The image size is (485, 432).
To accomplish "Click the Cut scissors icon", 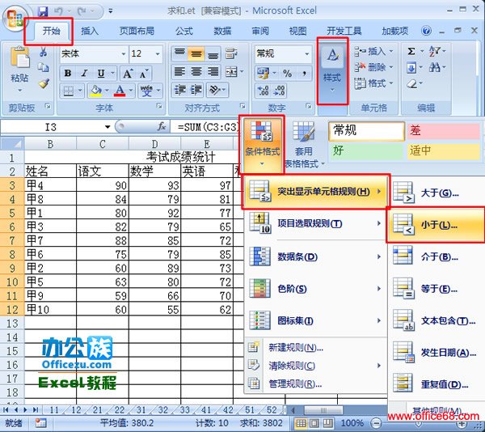I will pos(44,52).
